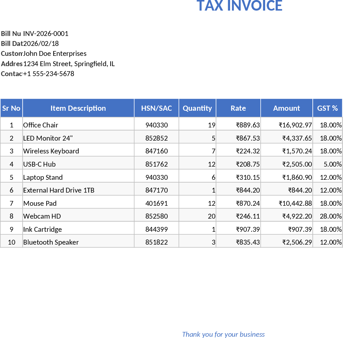Click the GST % column header

point(327,108)
